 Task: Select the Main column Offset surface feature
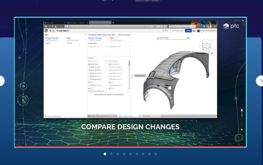point(115,67)
